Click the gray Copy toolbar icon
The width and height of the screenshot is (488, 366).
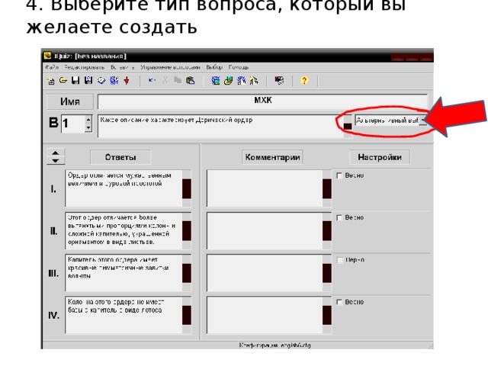[x=178, y=81]
